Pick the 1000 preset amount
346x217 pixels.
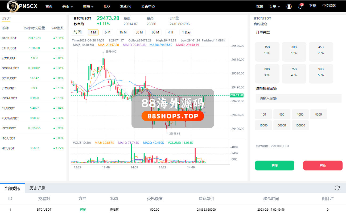click(x=300, y=114)
